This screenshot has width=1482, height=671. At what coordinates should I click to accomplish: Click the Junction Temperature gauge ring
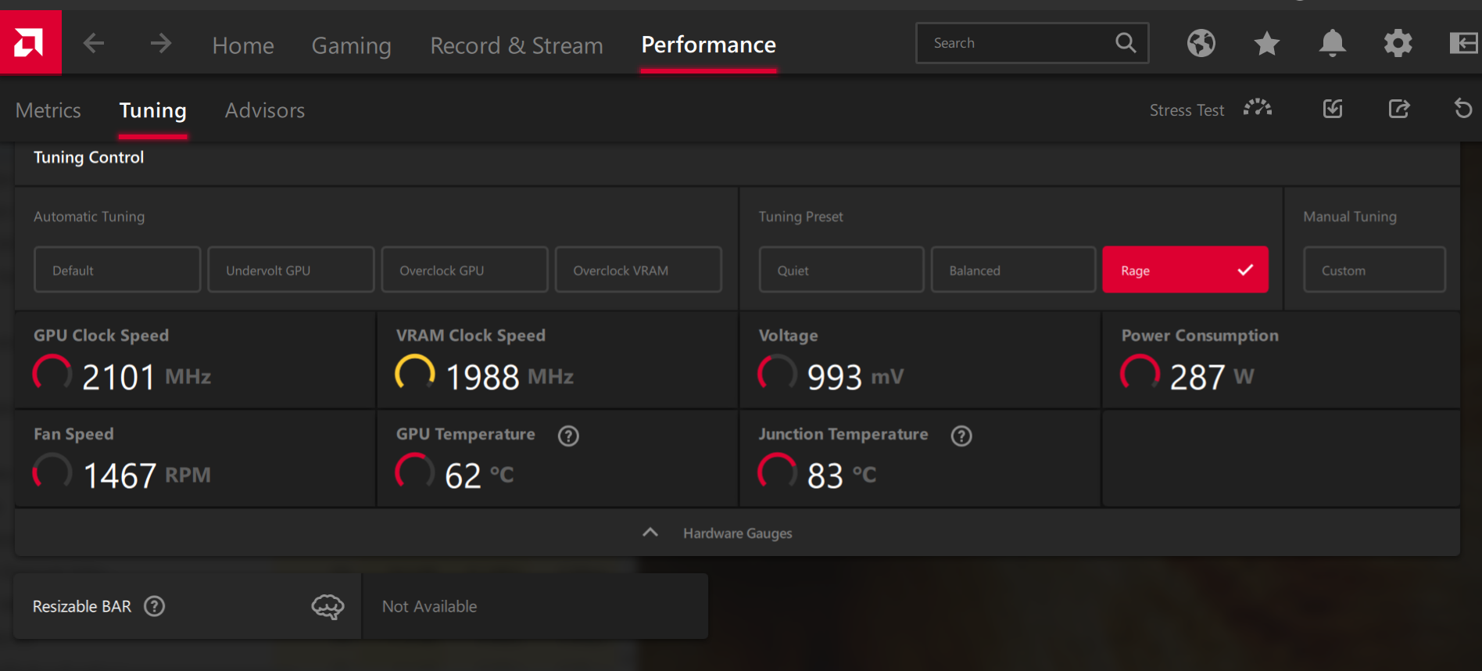(778, 472)
